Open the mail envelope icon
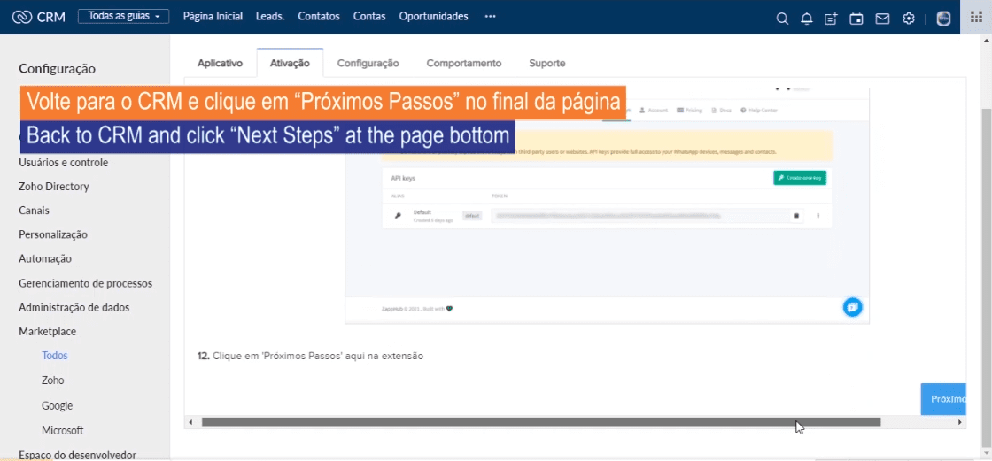The image size is (992, 461). (x=882, y=18)
